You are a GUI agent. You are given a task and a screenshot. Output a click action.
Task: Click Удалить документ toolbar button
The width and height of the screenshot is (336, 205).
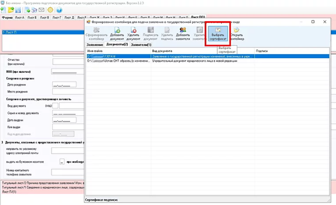coord(133,34)
